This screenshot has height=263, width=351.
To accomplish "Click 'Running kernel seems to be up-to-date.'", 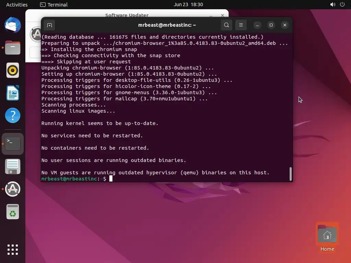I will (x=100, y=123).
